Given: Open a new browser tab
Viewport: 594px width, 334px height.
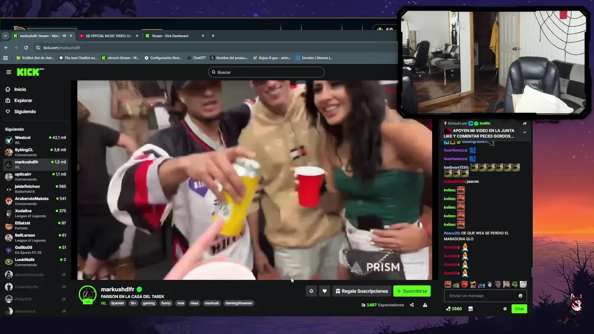Looking at the screenshot, I should click(213, 36).
